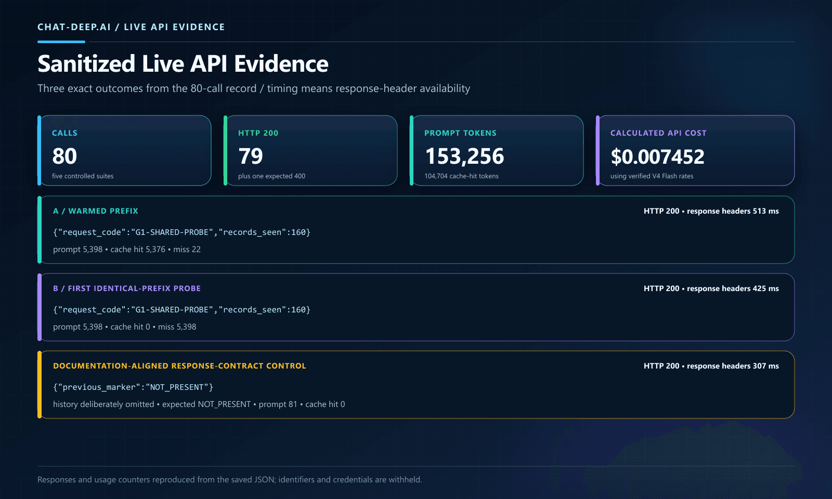Click the 'five controlled suites' caption
This screenshot has width=832, height=499.
[x=83, y=176]
